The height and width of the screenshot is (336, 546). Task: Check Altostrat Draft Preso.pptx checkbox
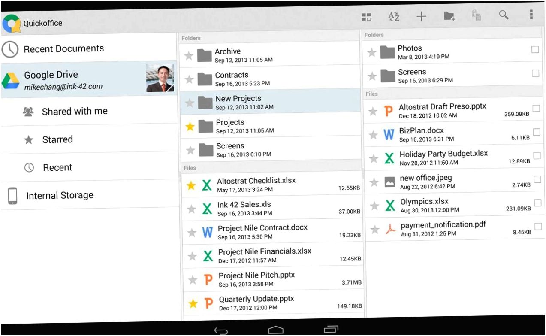tap(536, 108)
